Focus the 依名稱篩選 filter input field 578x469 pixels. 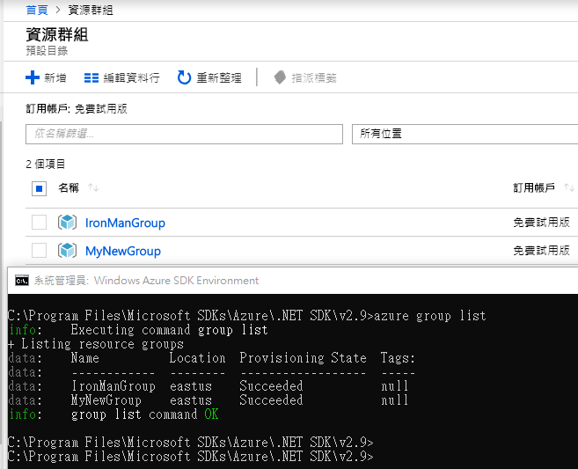[184, 134]
